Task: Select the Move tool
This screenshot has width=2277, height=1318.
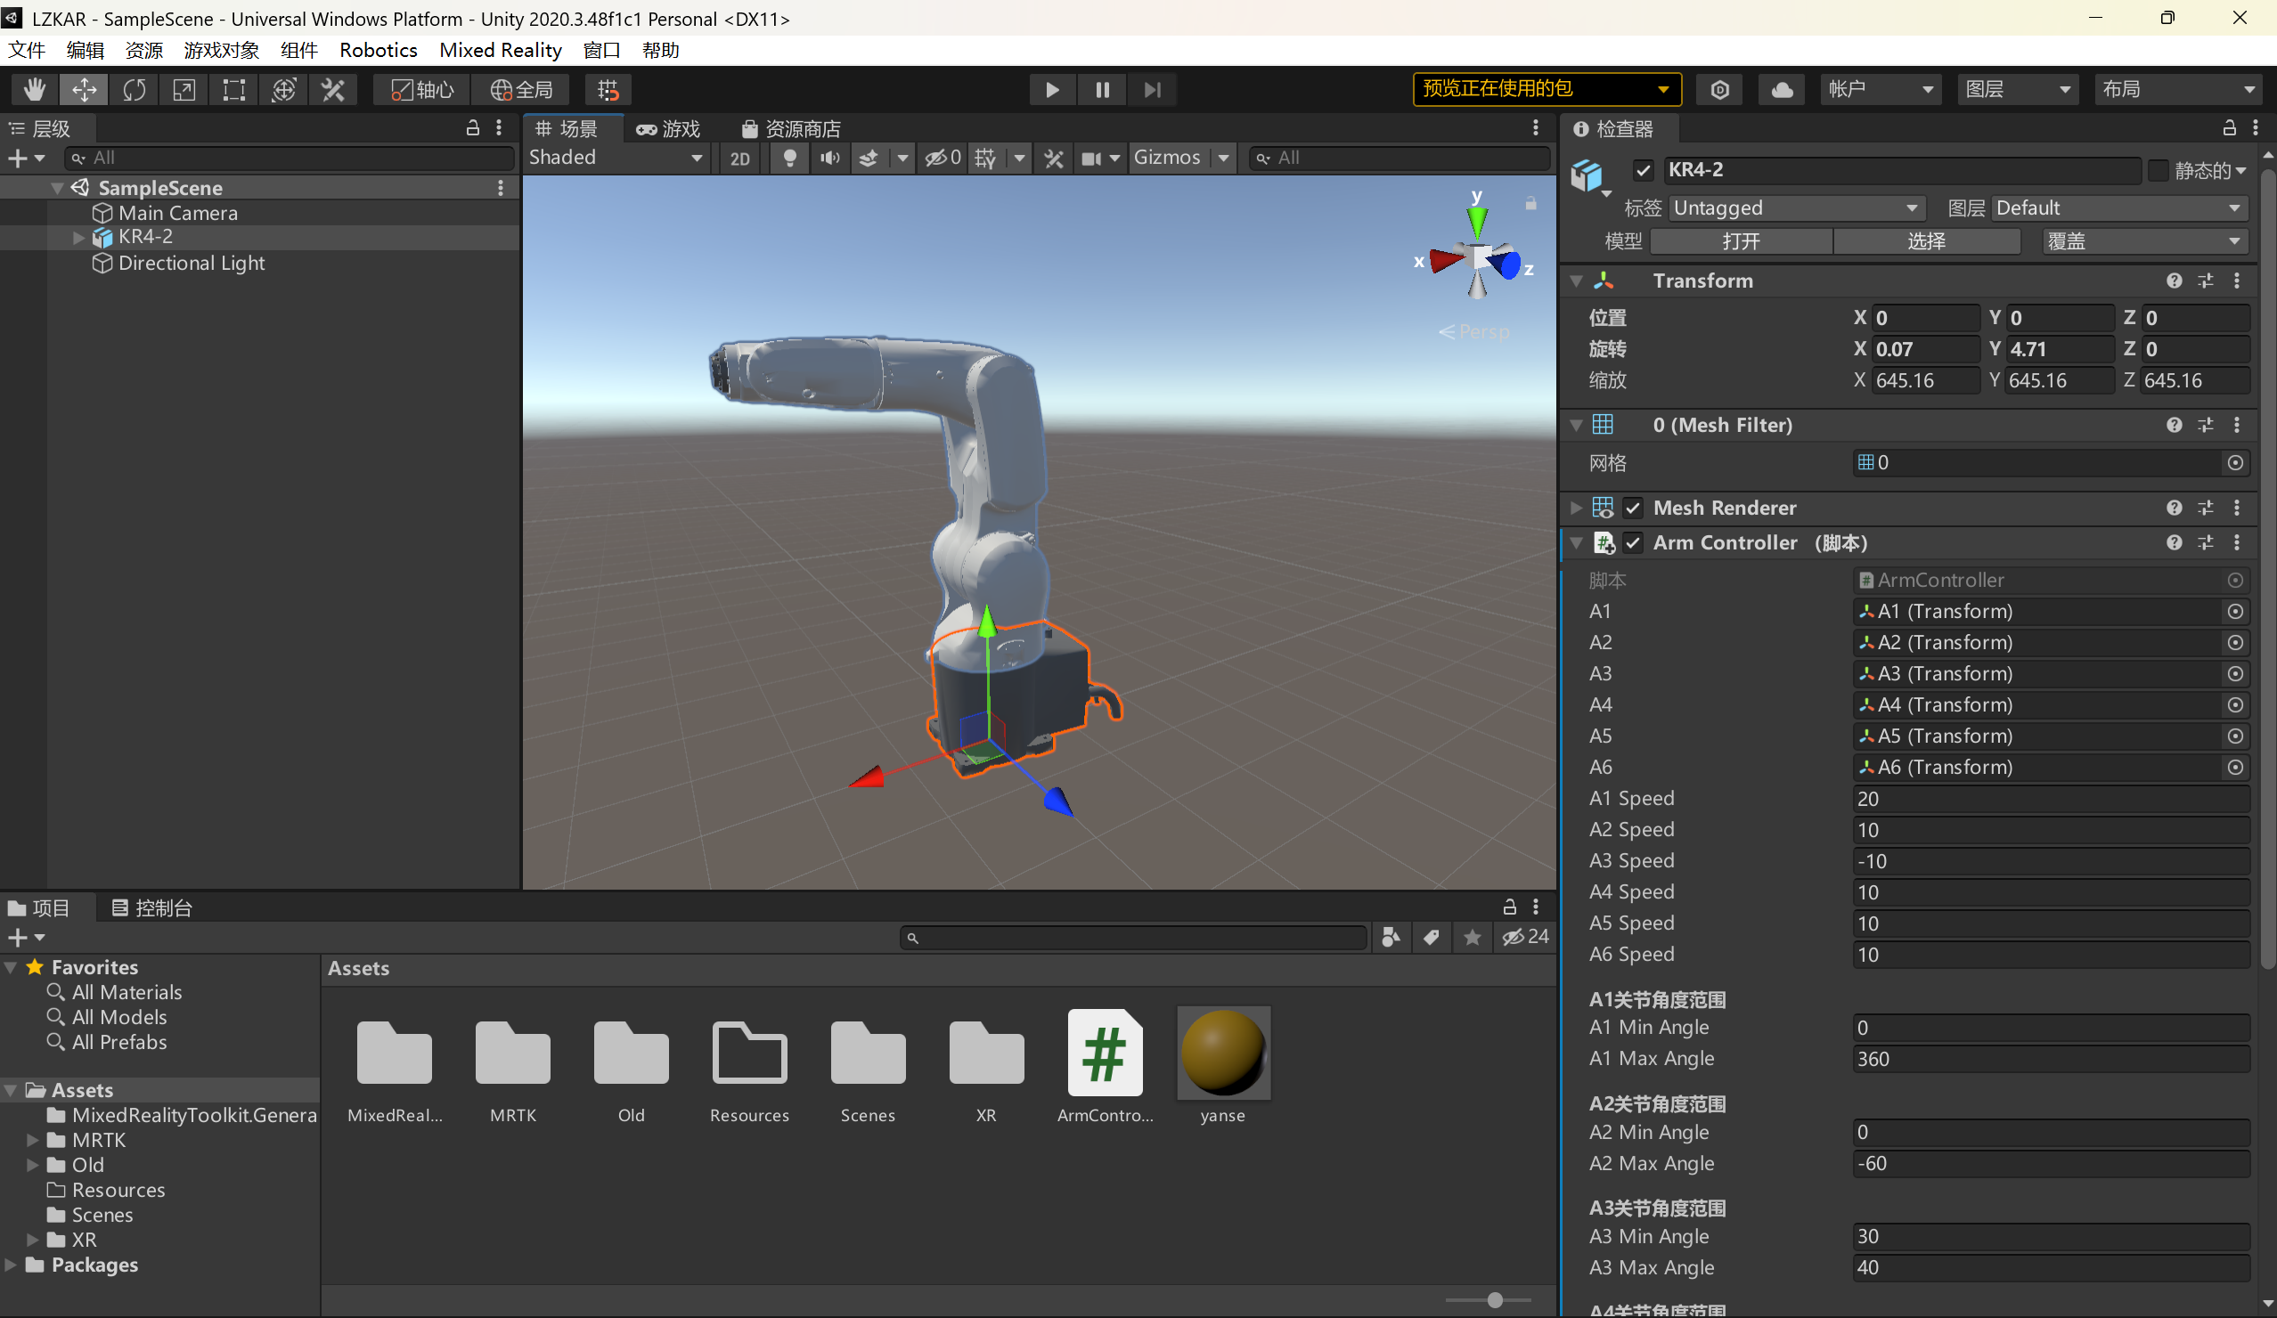Action: [x=84, y=89]
